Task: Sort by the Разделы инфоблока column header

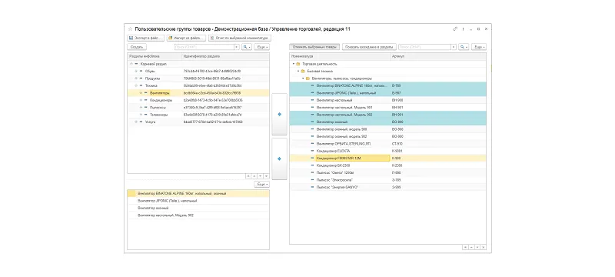Action: click(x=155, y=56)
